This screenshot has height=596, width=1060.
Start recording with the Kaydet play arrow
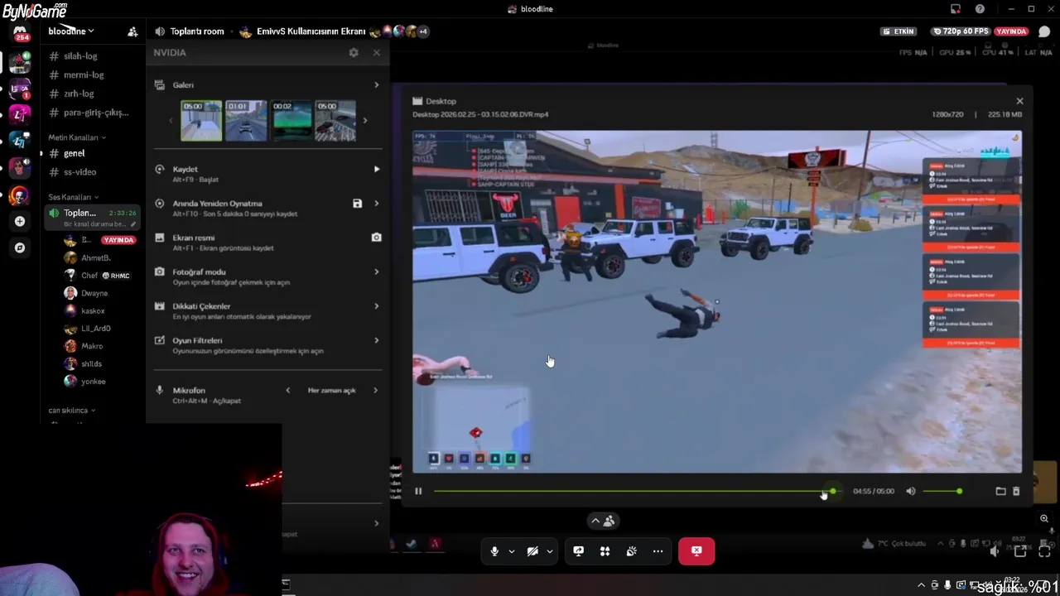pos(376,169)
